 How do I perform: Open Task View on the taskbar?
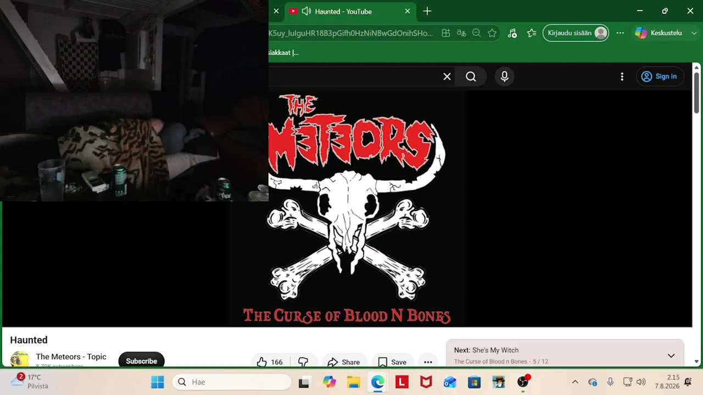tap(304, 382)
